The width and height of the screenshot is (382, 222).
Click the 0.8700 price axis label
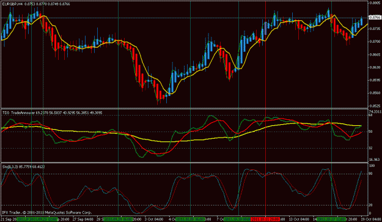pos(375,42)
